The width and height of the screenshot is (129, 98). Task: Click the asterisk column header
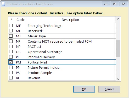click(x=12, y=20)
